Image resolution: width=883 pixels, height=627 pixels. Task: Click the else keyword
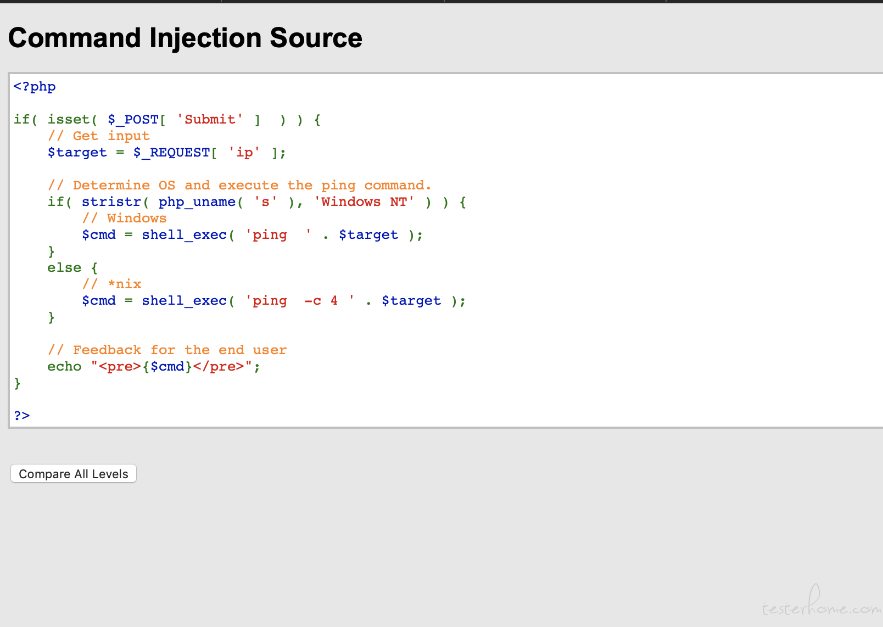click(x=64, y=268)
